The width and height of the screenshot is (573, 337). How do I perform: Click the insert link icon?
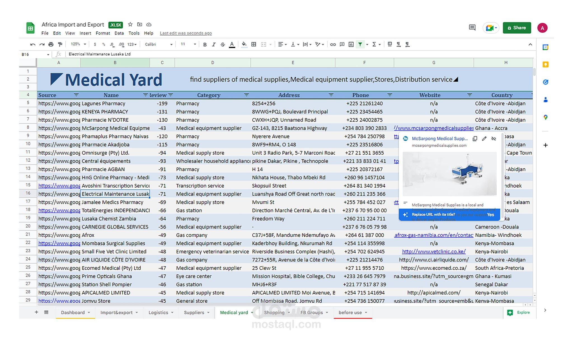click(x=333, y=44)
